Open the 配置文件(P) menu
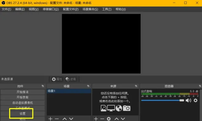 point(71,9)
